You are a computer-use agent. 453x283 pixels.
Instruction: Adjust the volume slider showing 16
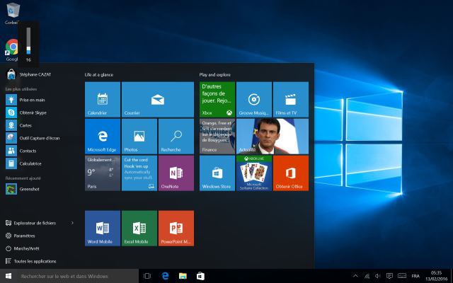(28, 41)
